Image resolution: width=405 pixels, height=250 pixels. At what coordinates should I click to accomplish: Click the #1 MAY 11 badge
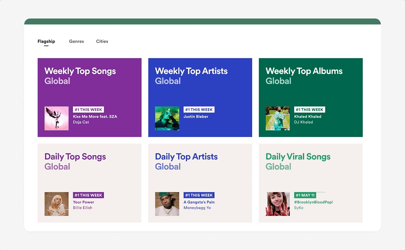pyautogui.click(x=305, y=195)
